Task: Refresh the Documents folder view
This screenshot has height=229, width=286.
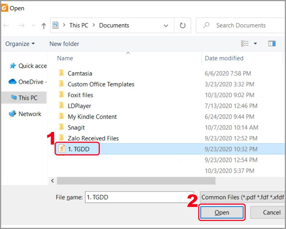Action: point(183,26)
